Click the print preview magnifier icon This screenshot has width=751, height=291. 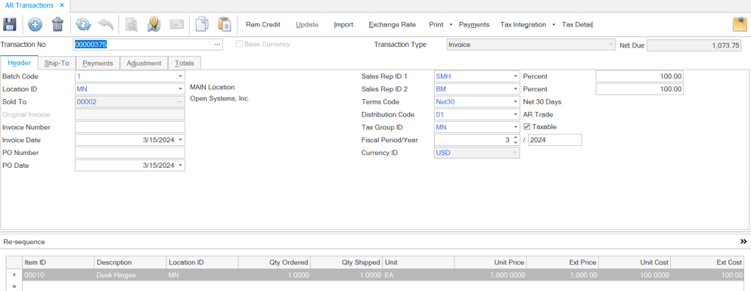click(132, 24)
